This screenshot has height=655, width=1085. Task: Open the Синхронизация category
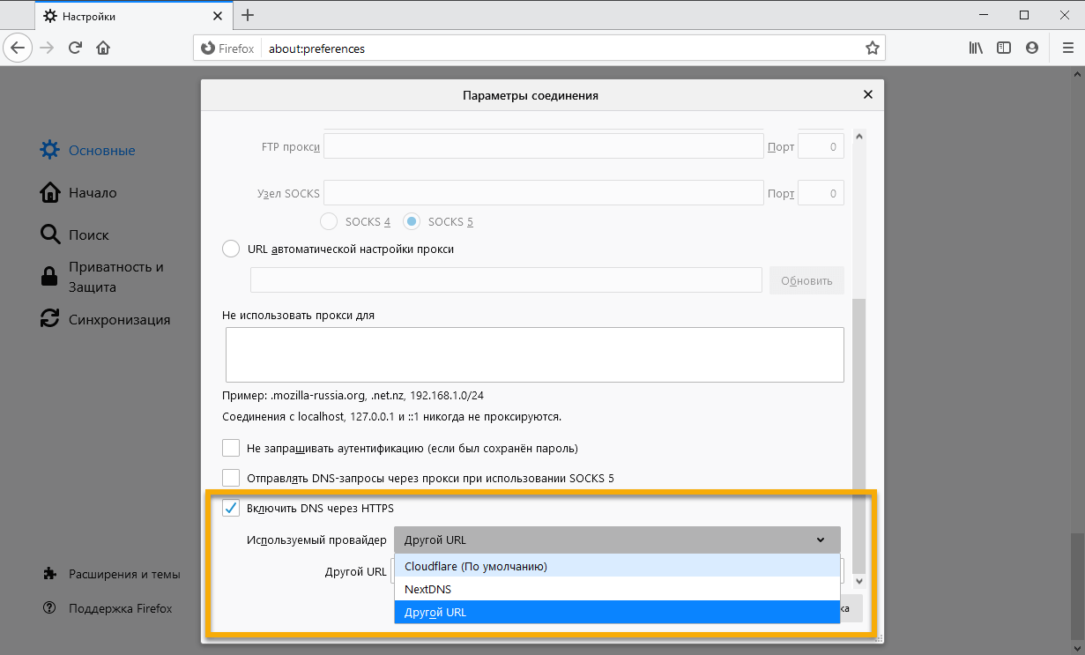click(x=105, y=320)
